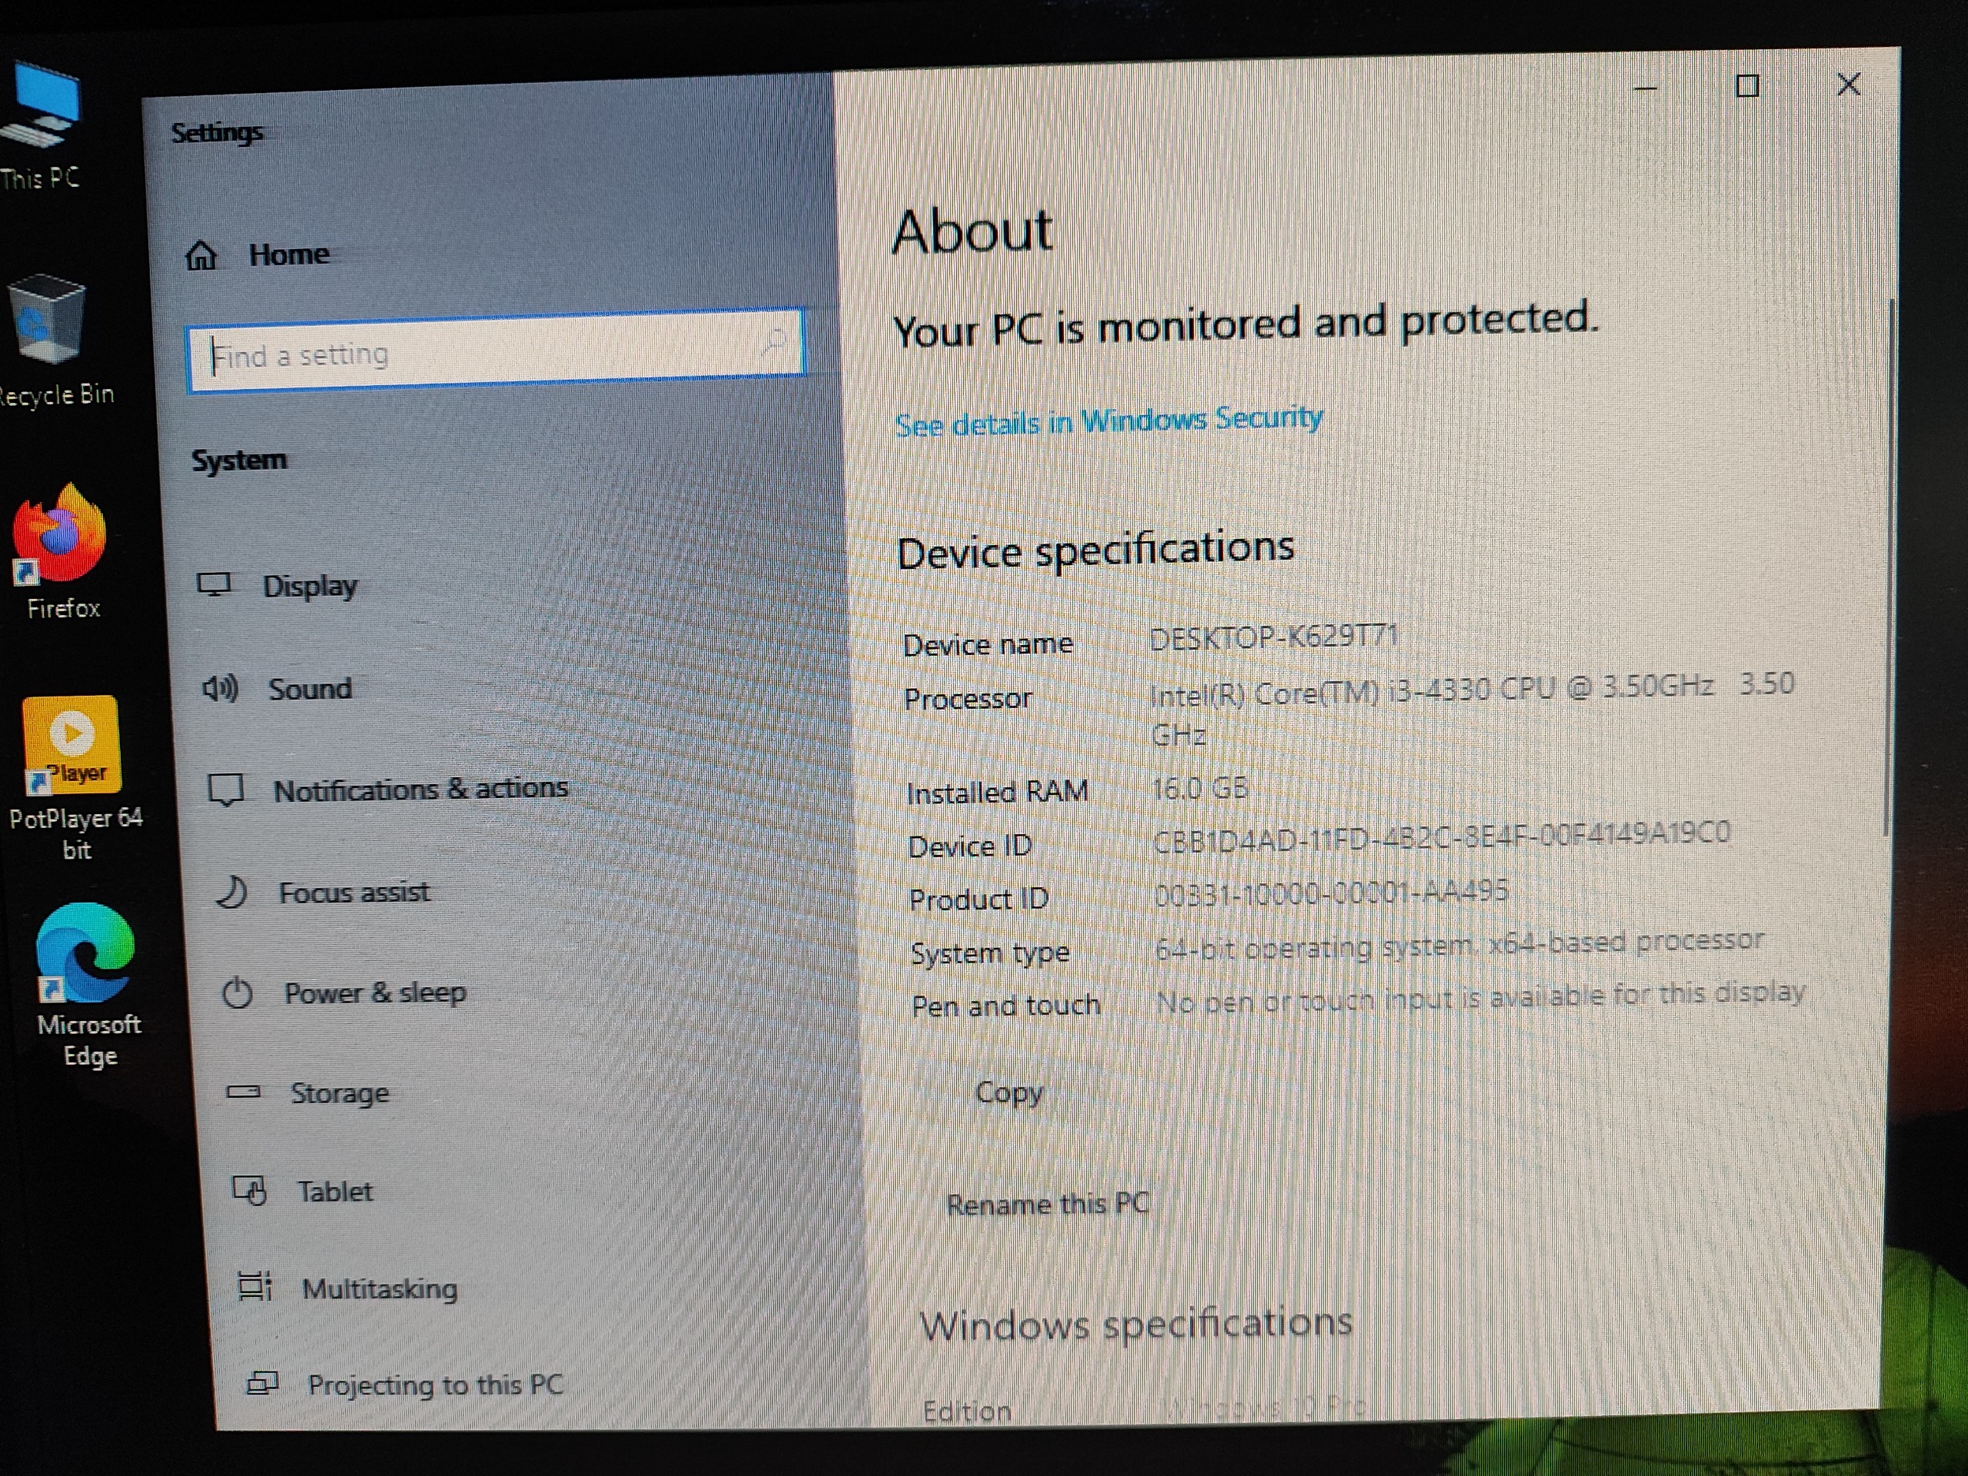Screen dimensions: 1968x1476
Task: Open Tablet settings page
Action: [x=334, y=1192]
